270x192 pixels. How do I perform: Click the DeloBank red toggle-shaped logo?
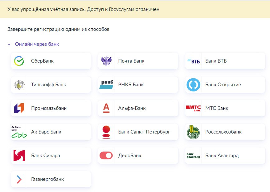point(106,156)
